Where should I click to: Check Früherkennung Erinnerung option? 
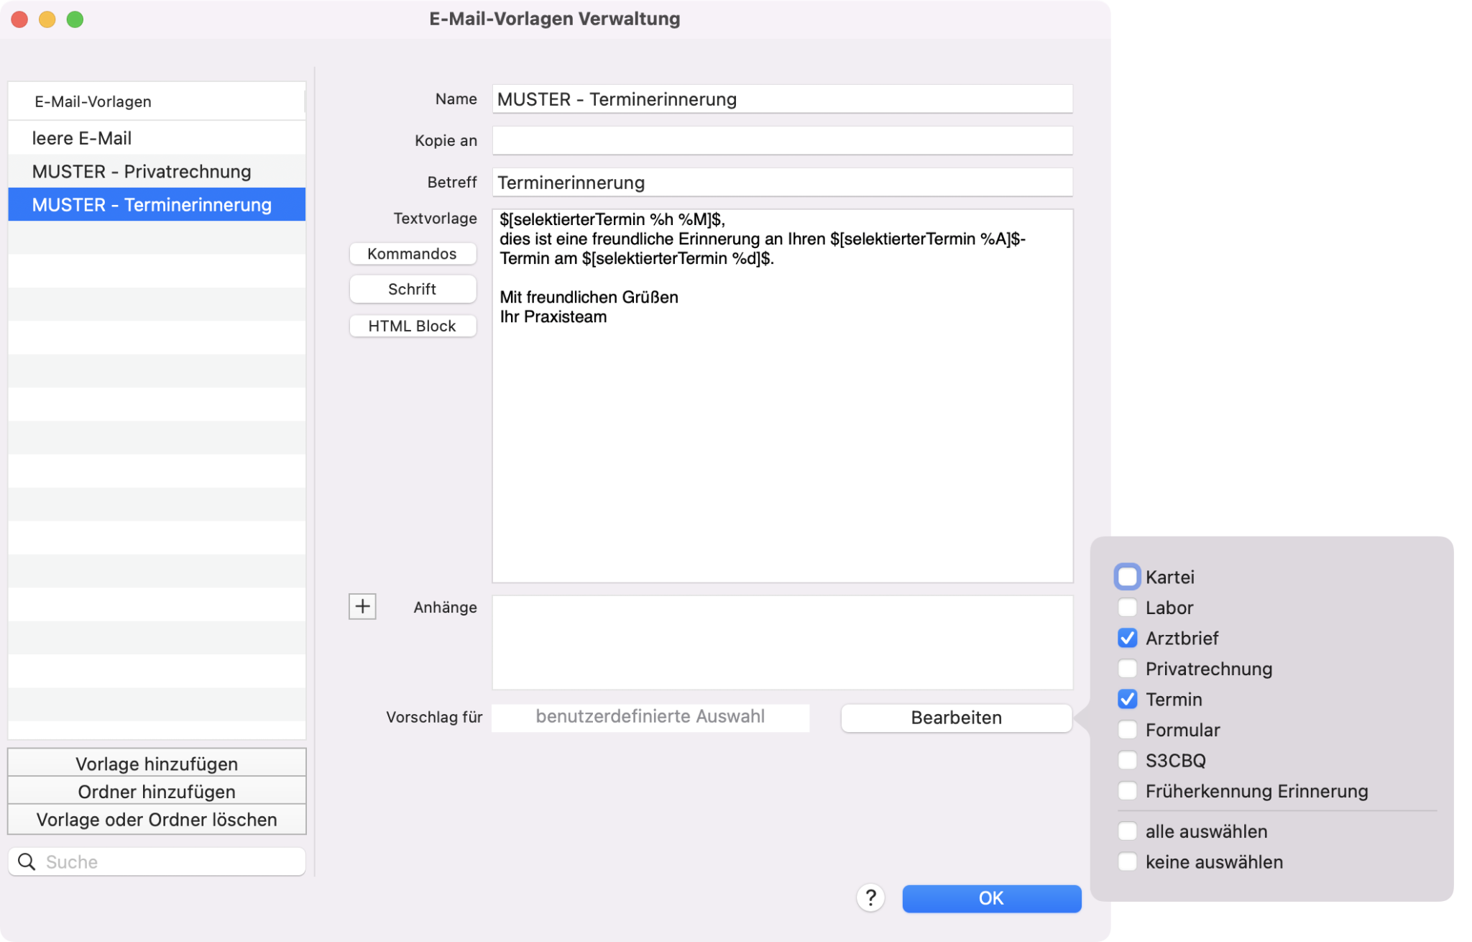point(1127,791)
